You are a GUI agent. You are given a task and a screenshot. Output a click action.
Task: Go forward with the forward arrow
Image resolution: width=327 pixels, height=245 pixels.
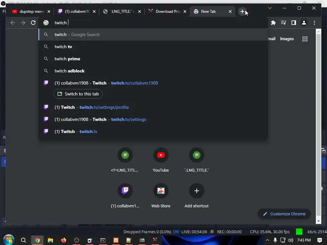(23, 23)
